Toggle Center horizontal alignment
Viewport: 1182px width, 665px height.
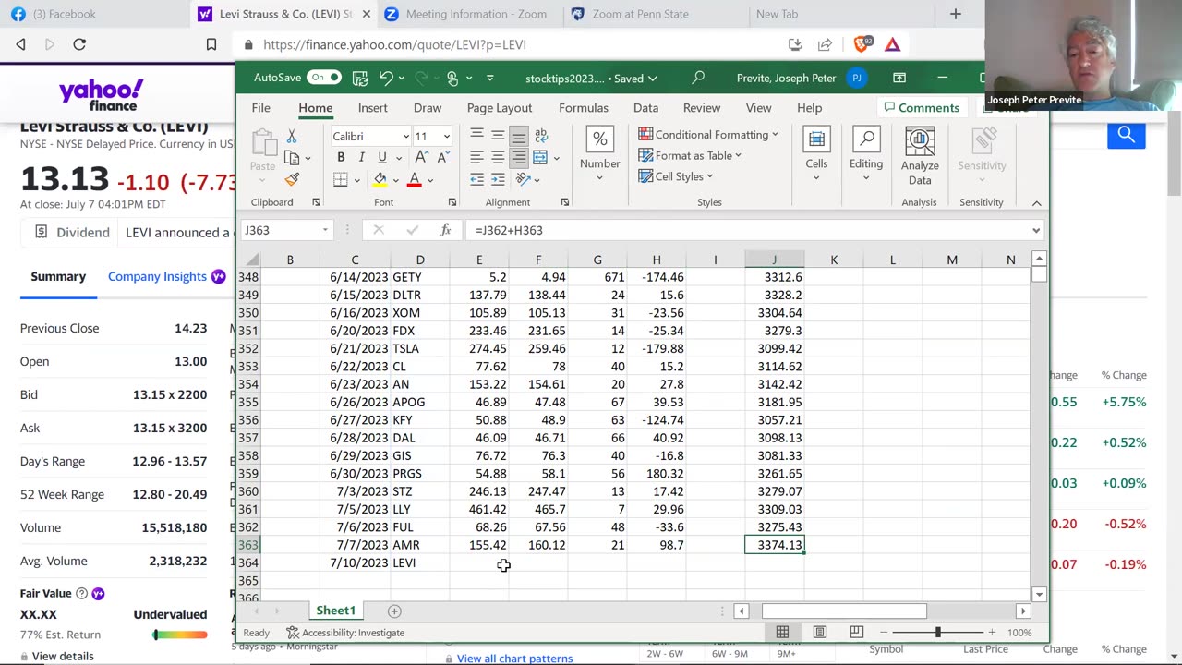(x=498, y=158)
